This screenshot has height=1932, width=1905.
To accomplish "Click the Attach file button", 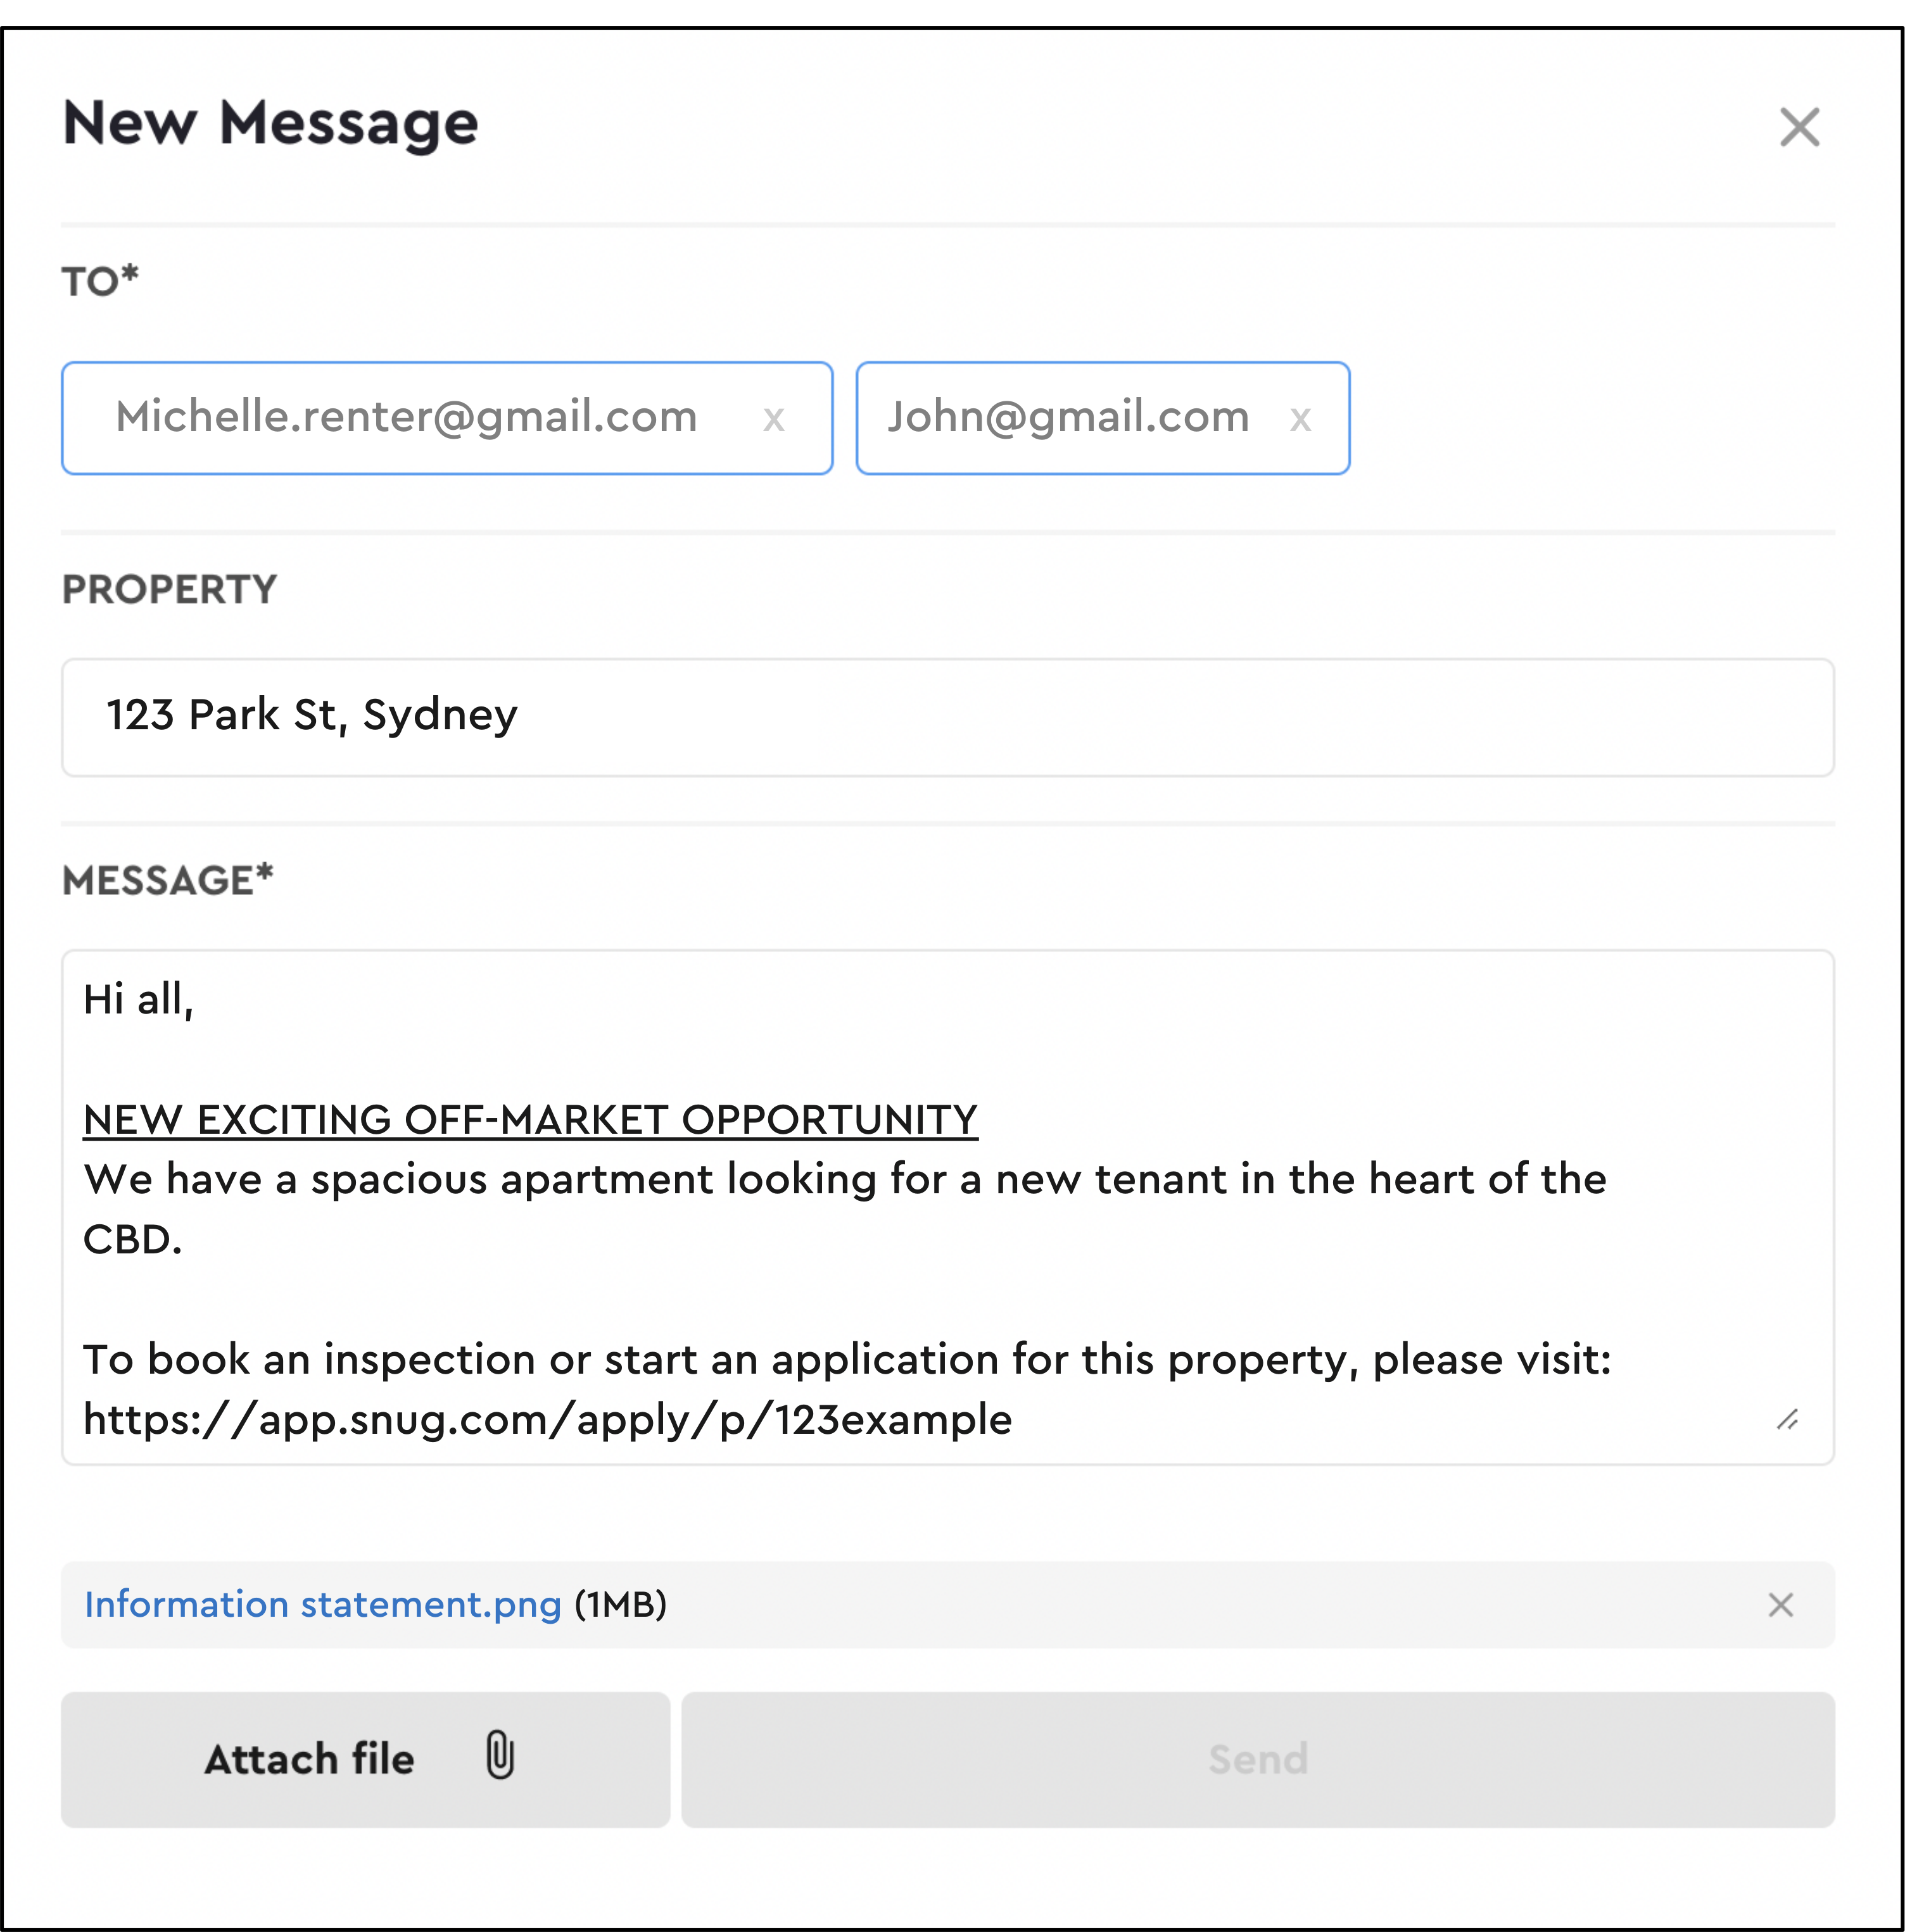I will (365, 1760).
